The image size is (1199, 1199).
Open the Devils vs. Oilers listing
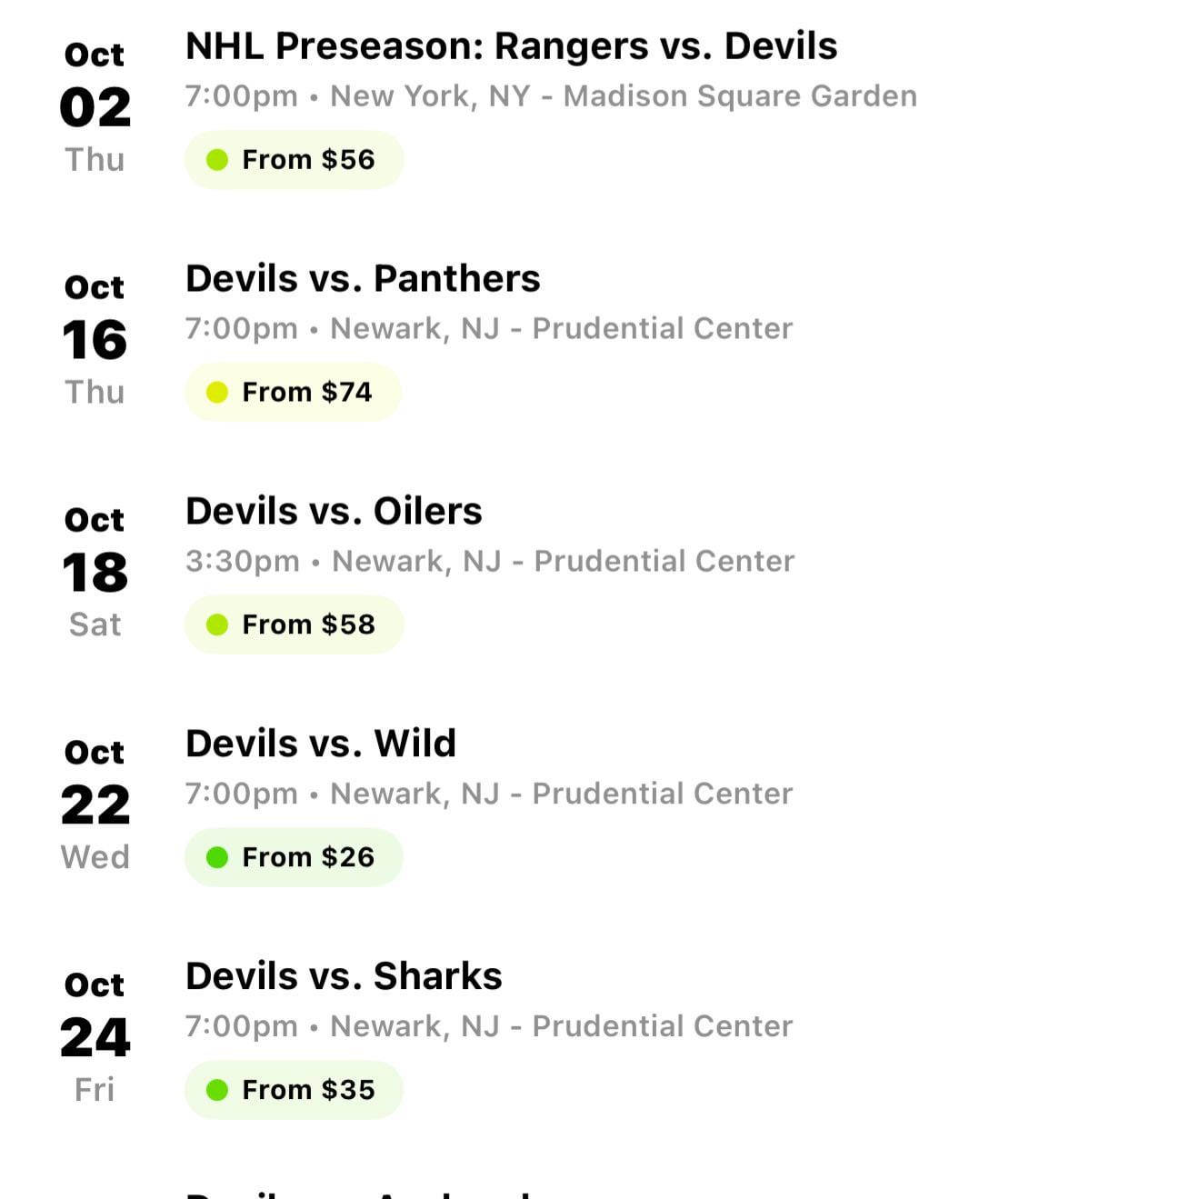point(334,512)
